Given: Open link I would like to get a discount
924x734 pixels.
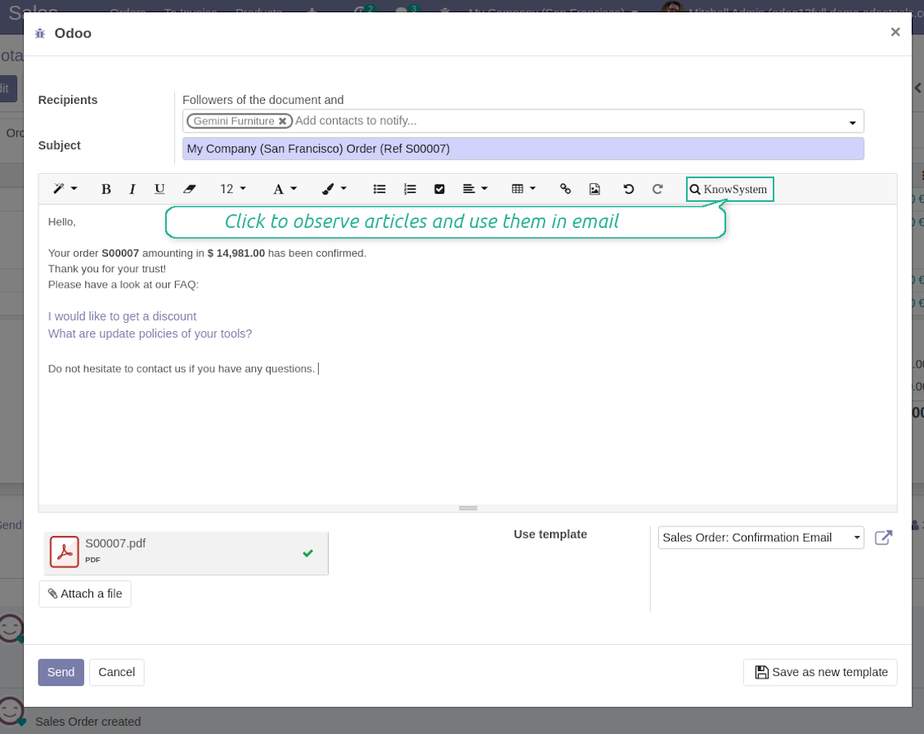Looking at the screenshot, I should (122, 316).
